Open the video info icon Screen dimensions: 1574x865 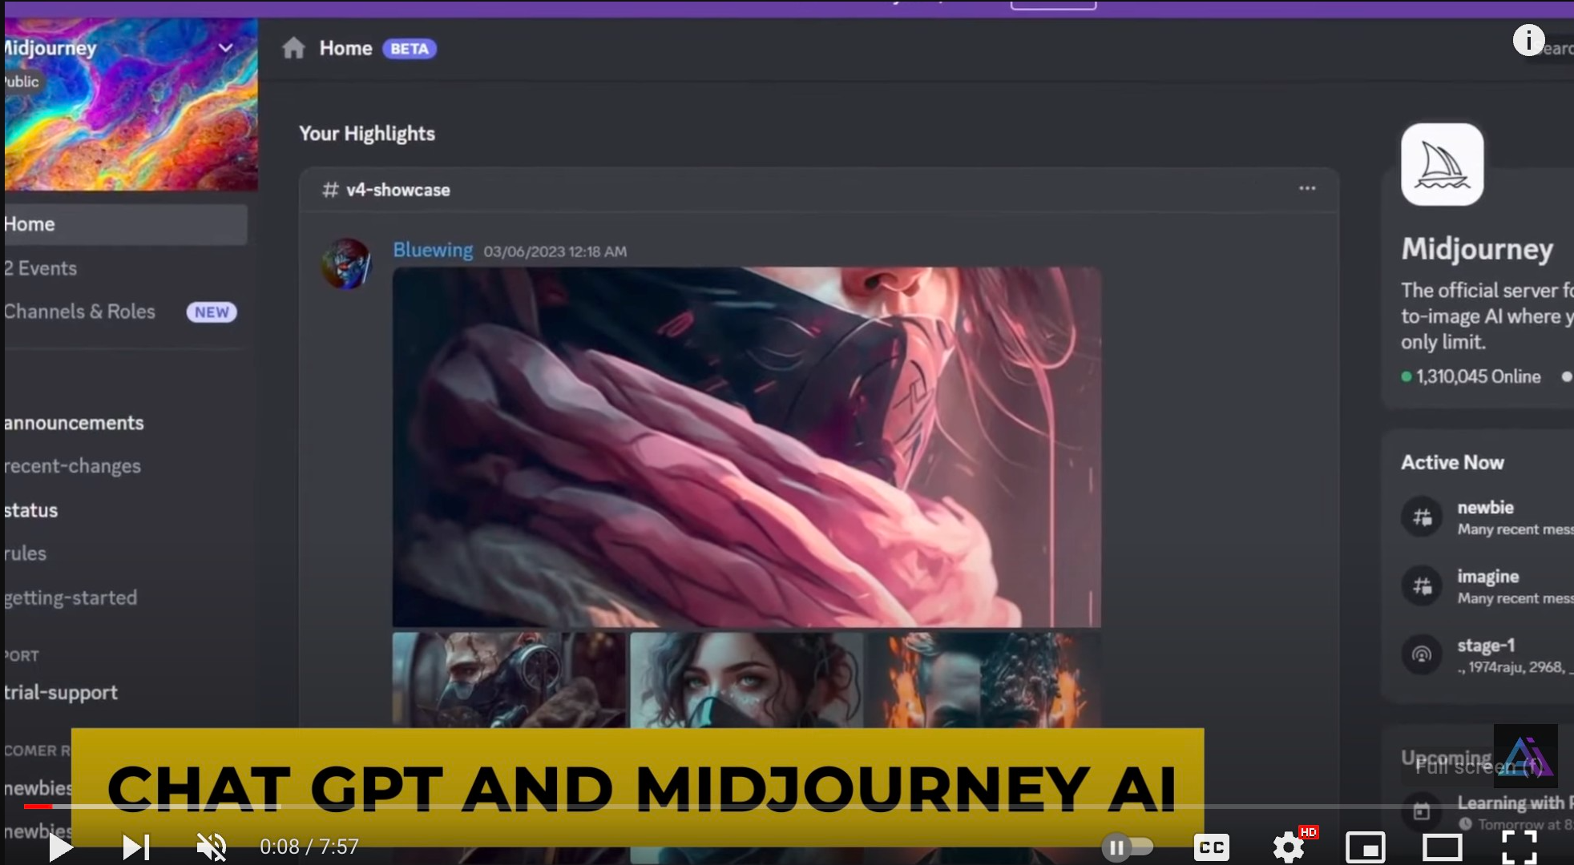click(1528, 39)
